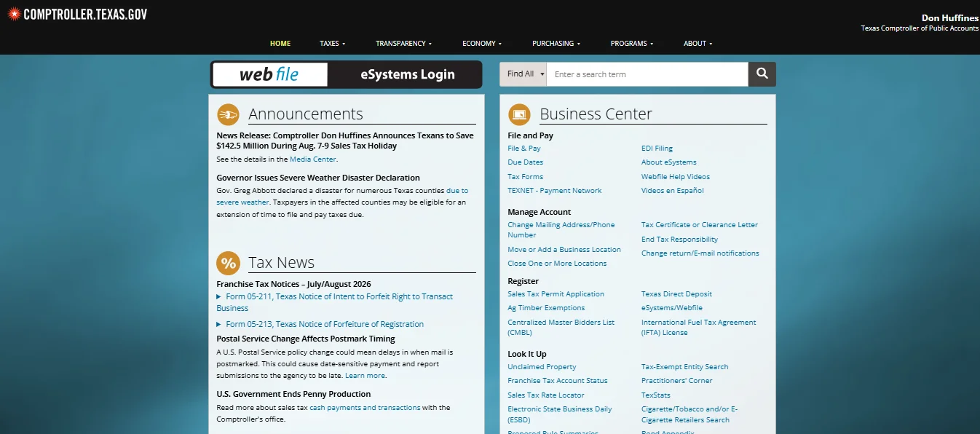Open Ag Timber Exemptions link

click(546, 308)
